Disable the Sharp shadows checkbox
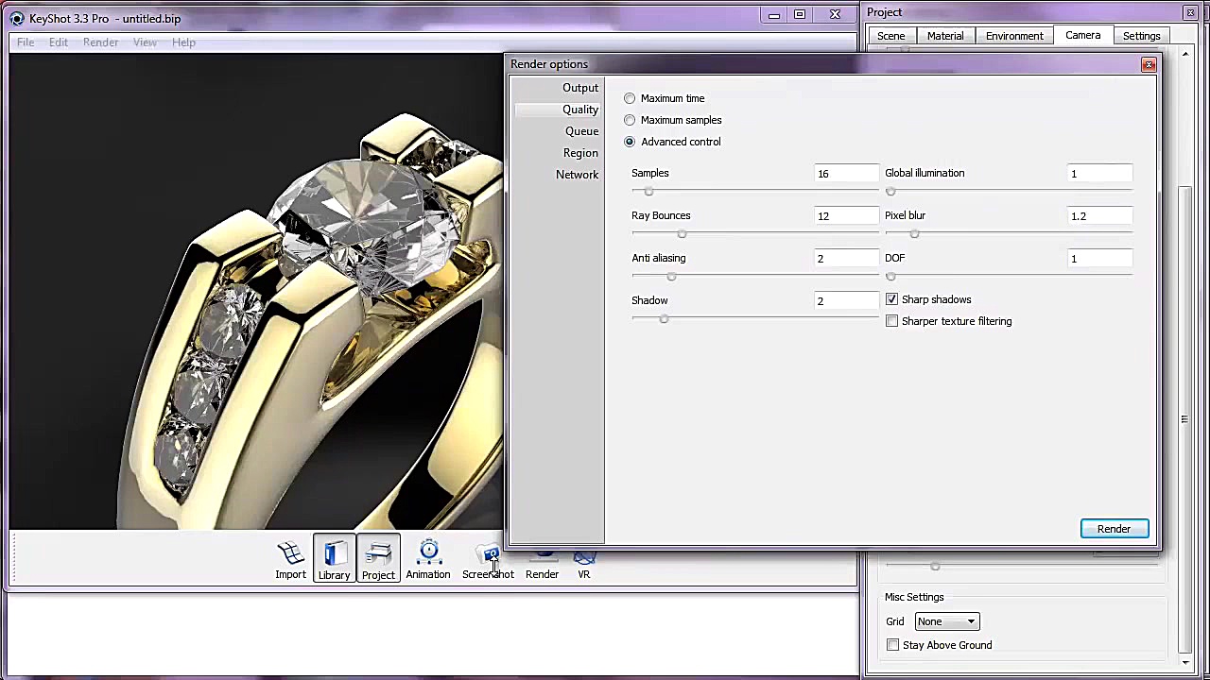 click(891, 299)
